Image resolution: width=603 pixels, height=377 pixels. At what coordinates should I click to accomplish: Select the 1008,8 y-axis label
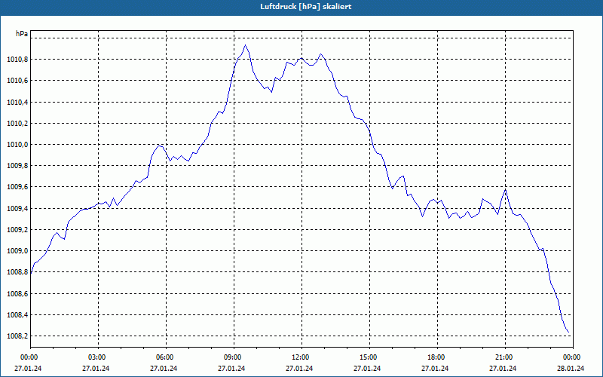(17, 272)
